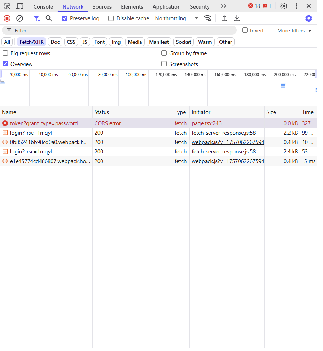Sort by Size column header
This screenshot has height=351, width=323.
(x=282, y=112)
